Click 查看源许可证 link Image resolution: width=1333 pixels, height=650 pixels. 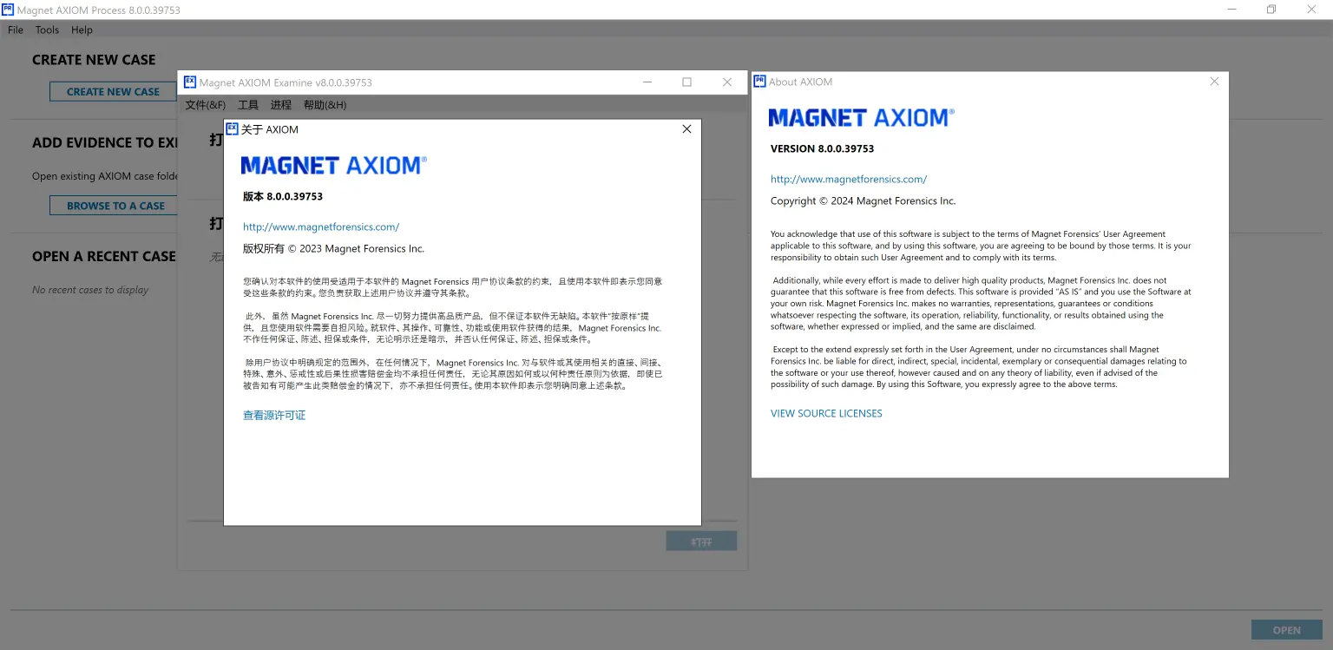click(x=274, y=415)
